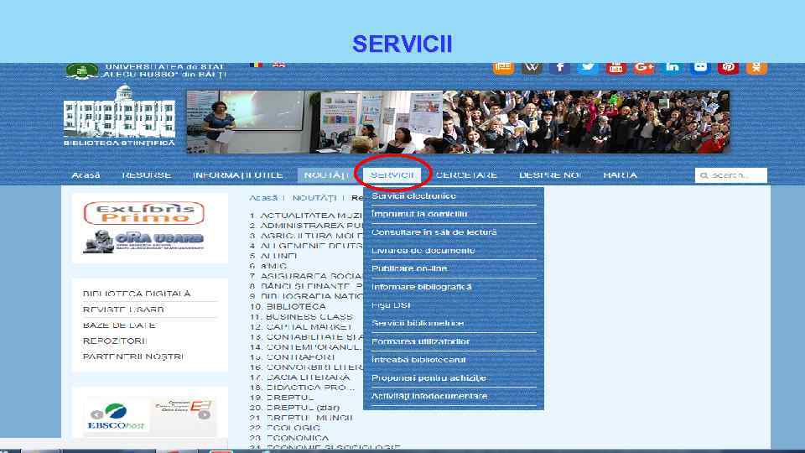The height and width of the screenshot is (453, 805).
Task: Open the DESPRE NOI menu
Action: (550, 175)
